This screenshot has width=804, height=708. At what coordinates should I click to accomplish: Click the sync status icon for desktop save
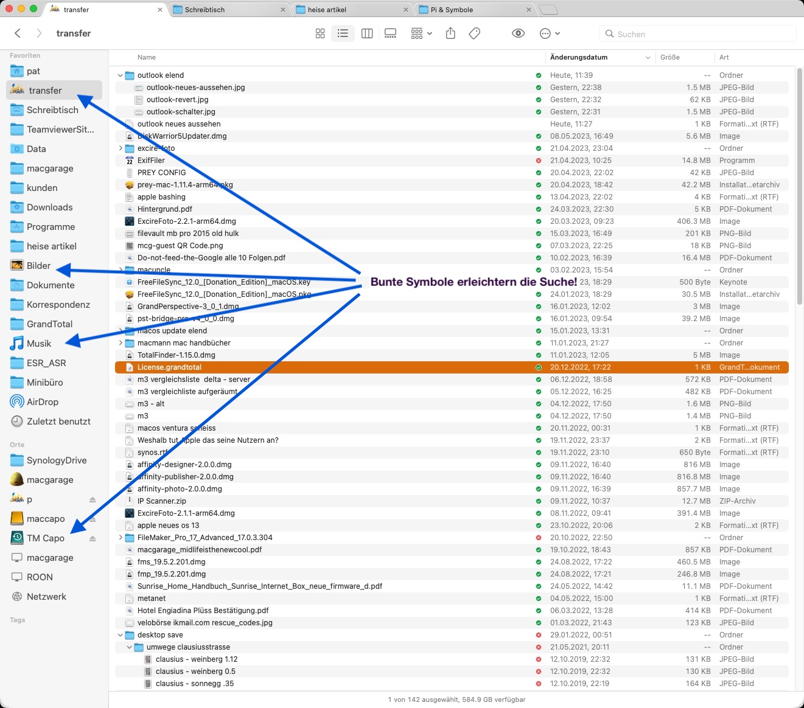(538, 635)
